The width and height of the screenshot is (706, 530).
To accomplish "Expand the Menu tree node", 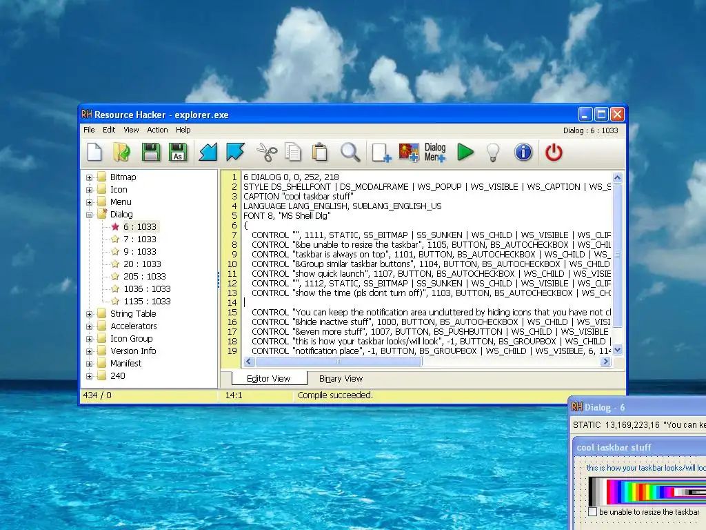I will pyautogui.click(x=89, y=202).
